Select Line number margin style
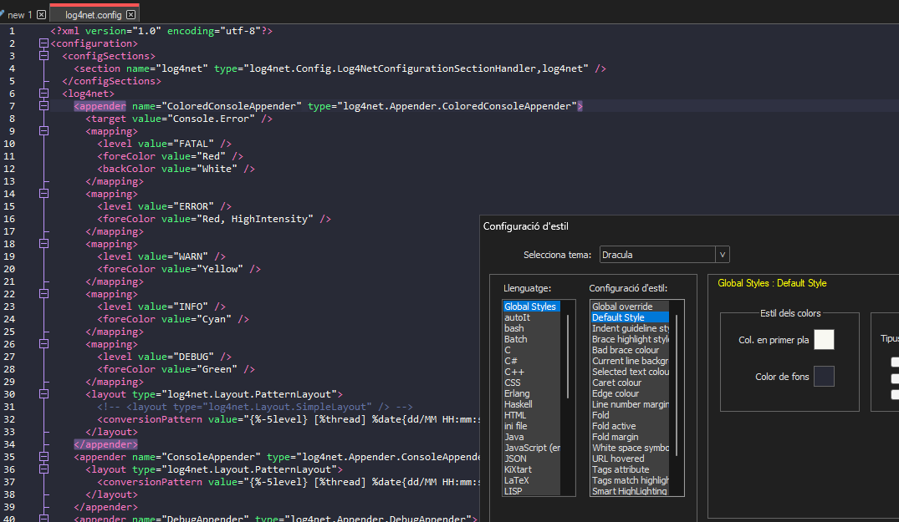The image size is (899, 522). 630,405
